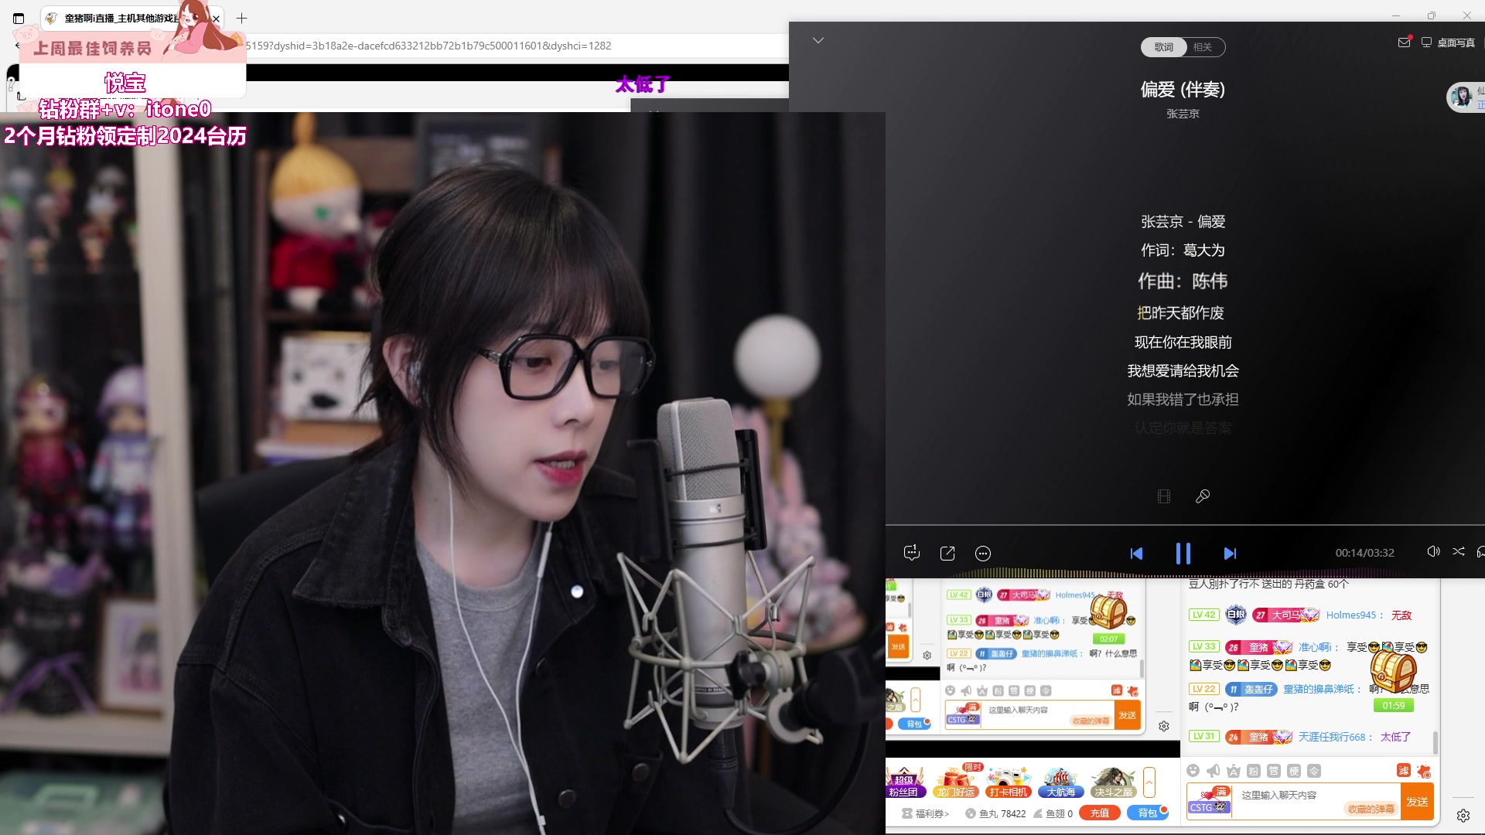1485x835 pixels.
Task: Click the microphone karaoke icon
Action: point(1203,496)
